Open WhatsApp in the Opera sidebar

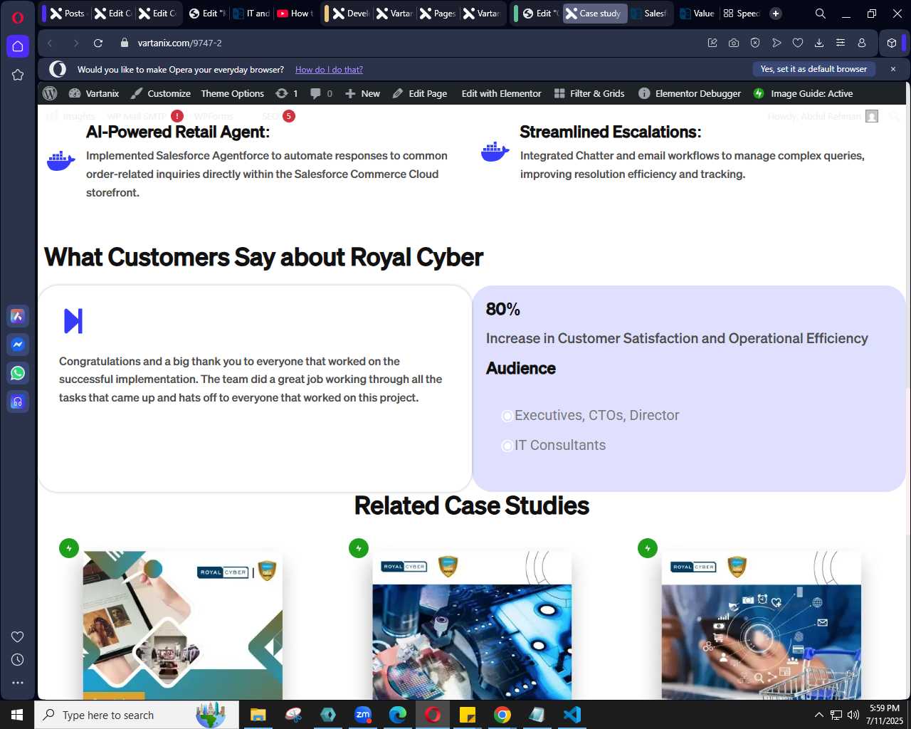click(18, 373)
